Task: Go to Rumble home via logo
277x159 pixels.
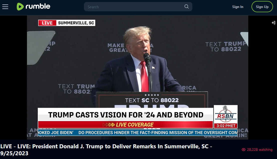Action: pos(33,7)
